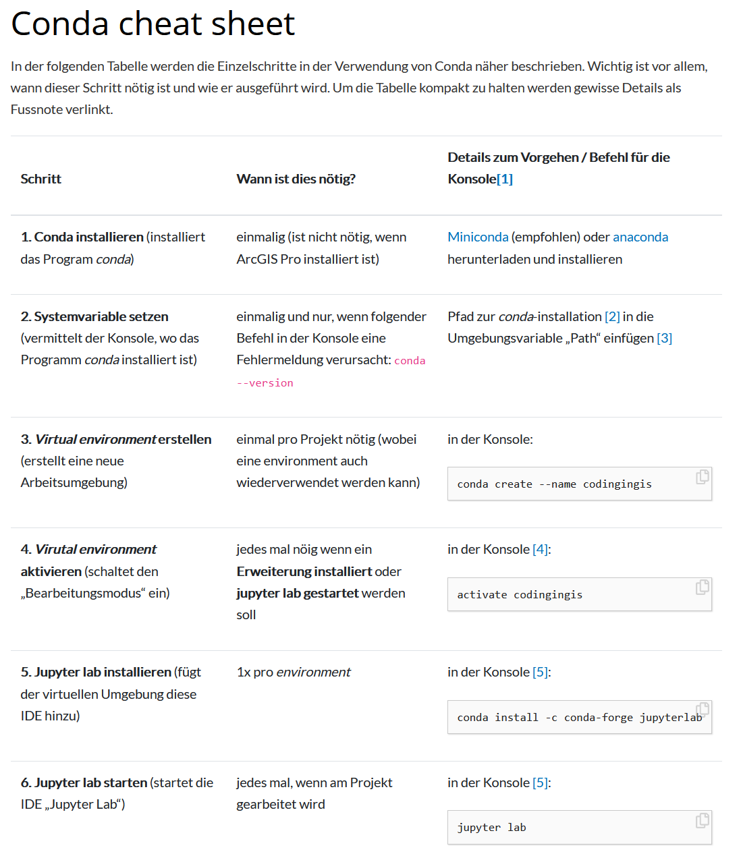This screenshot has width=741, height=858.
Task: Copy the conda create command
Action: 702,477
